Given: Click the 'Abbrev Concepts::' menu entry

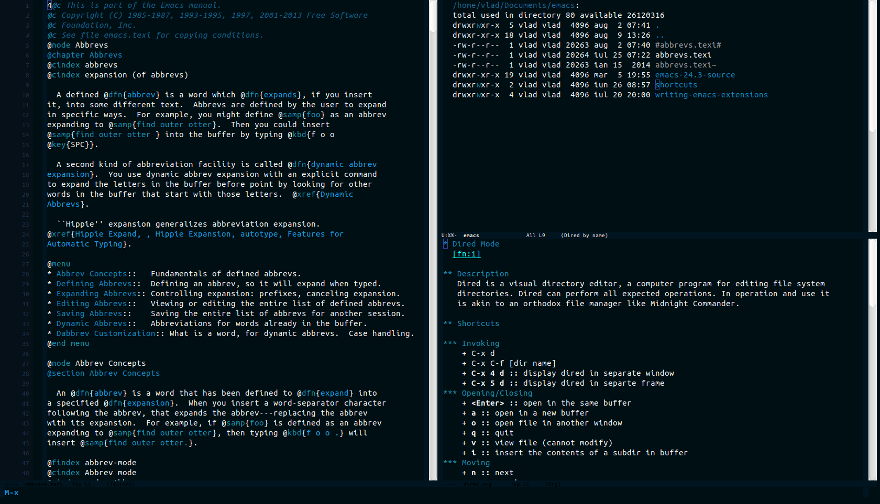Looking at the screenshot, I should (x=96, y=274).
